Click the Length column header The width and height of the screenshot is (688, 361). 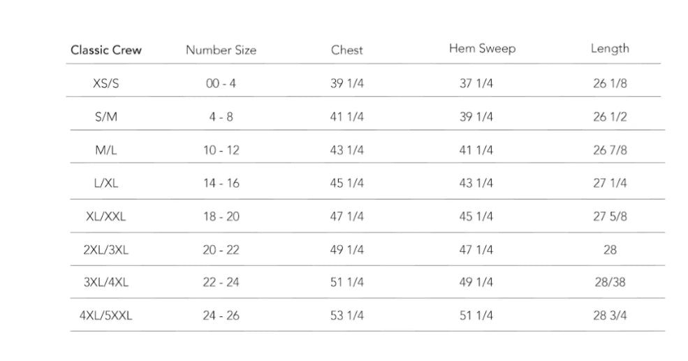610,49
